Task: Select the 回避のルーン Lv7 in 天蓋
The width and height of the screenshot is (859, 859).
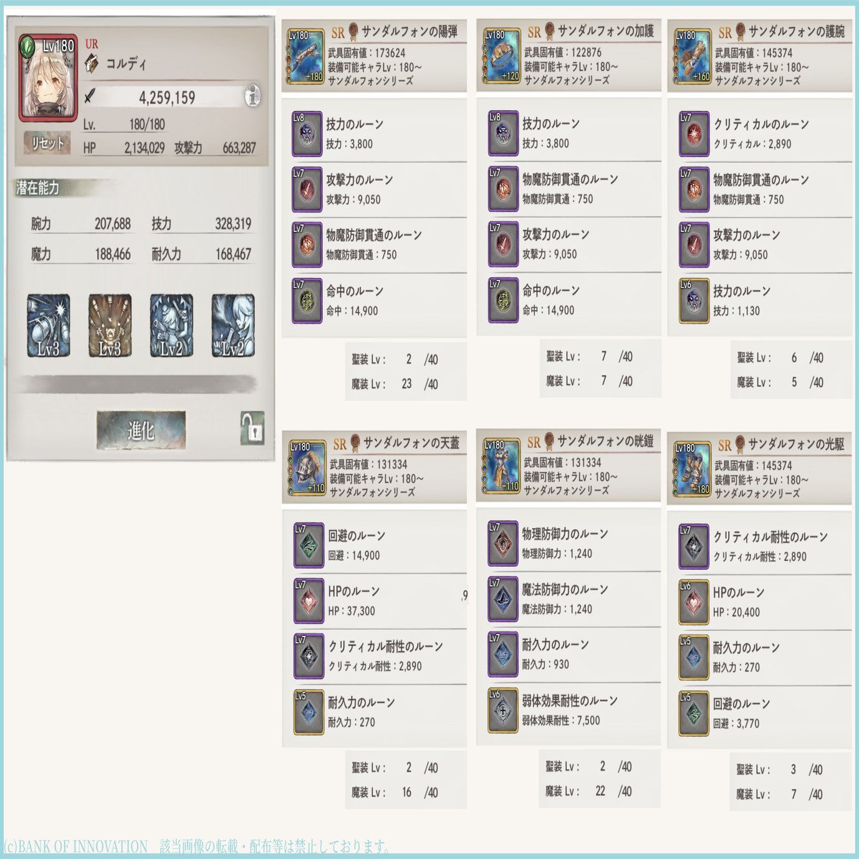Action: (309, 545)
